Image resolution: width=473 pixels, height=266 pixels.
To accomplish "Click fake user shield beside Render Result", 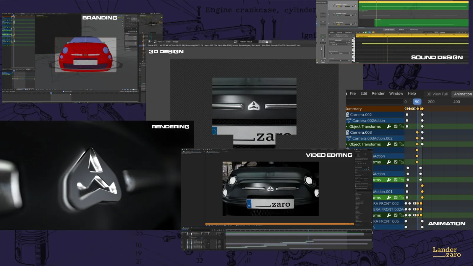I will coord(260,42).
